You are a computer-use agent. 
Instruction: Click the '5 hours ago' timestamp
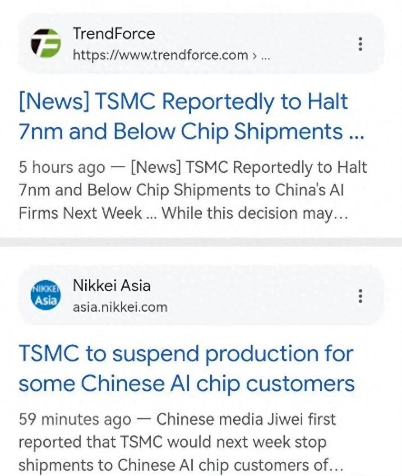point(62,167)
